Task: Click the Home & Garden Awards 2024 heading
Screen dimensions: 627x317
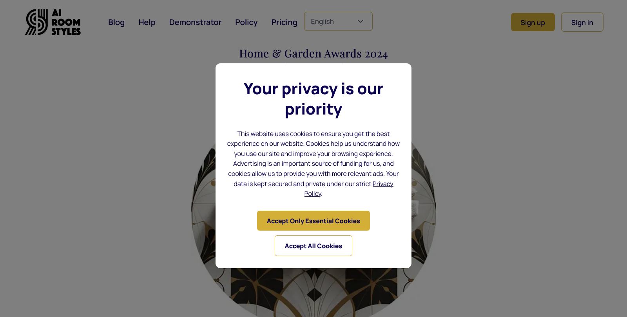Action: click(313, 54)
